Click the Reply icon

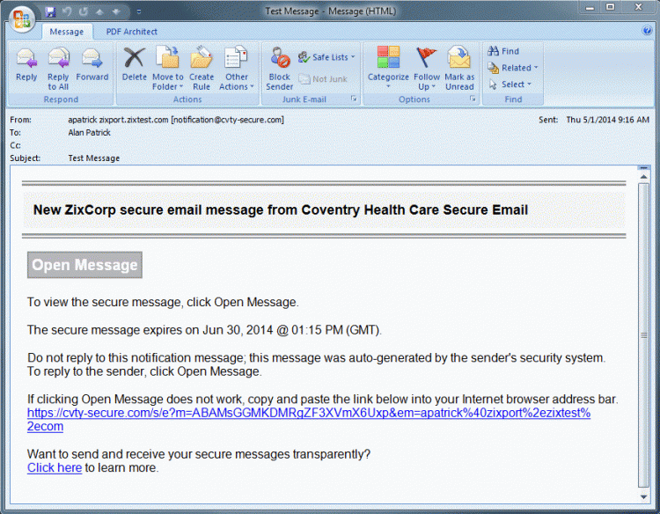coord(26,64)
